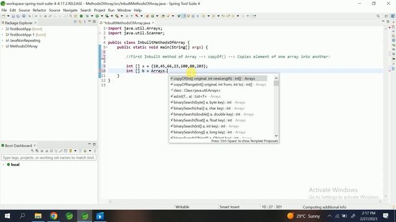Open the Navigate menu

pyautogui.click(x=70, y=10)
